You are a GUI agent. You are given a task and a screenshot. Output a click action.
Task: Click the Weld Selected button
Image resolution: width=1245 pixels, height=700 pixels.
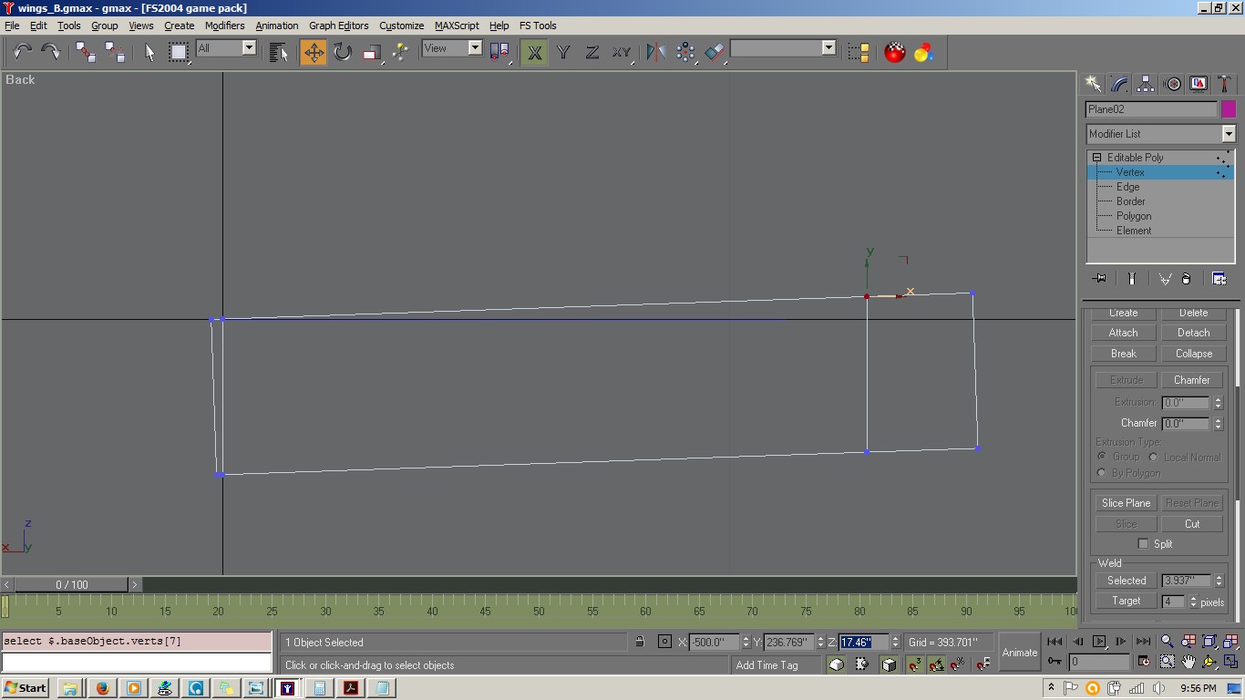pyautogui.click(x=1127, y=581)
